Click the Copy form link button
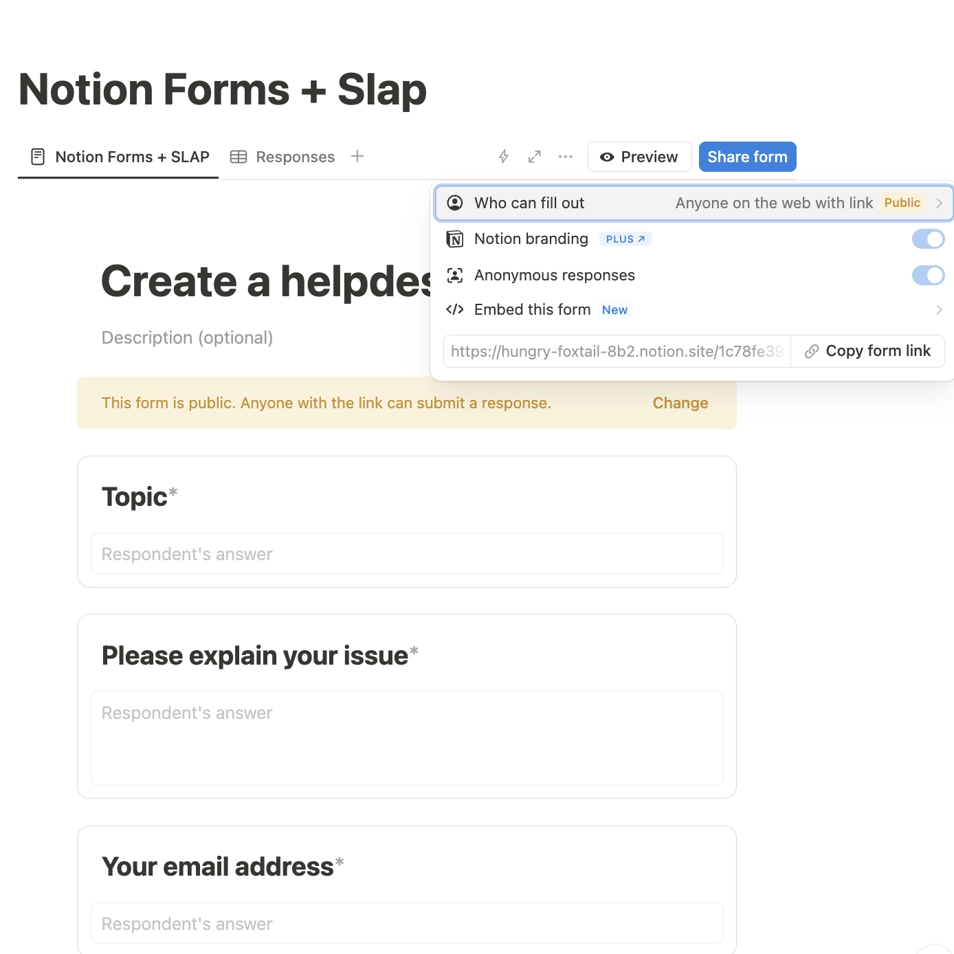 click(x=867, y=351)
